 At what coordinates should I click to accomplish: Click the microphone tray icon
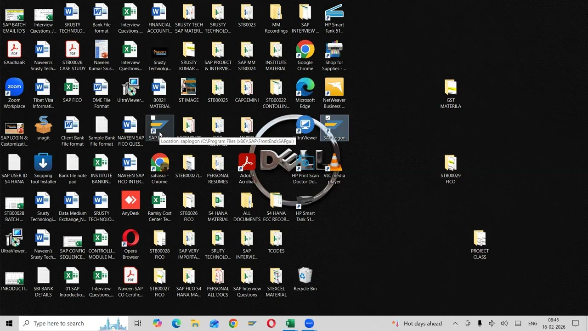[x=480, y=323]
